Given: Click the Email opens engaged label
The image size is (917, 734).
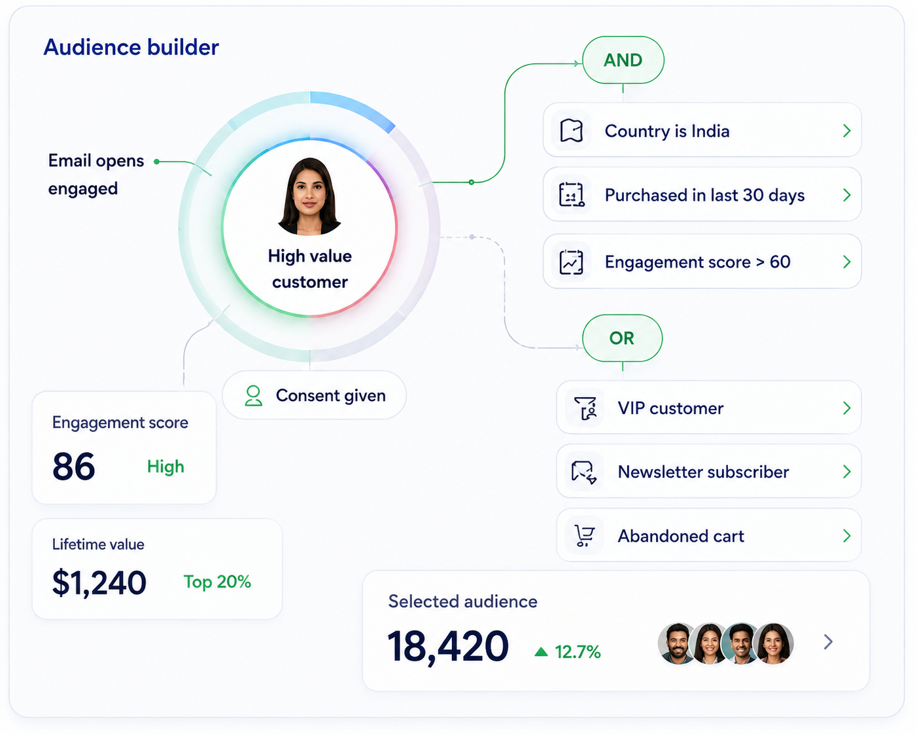Looking at the screenshot, I should click(x=96, y=175).
